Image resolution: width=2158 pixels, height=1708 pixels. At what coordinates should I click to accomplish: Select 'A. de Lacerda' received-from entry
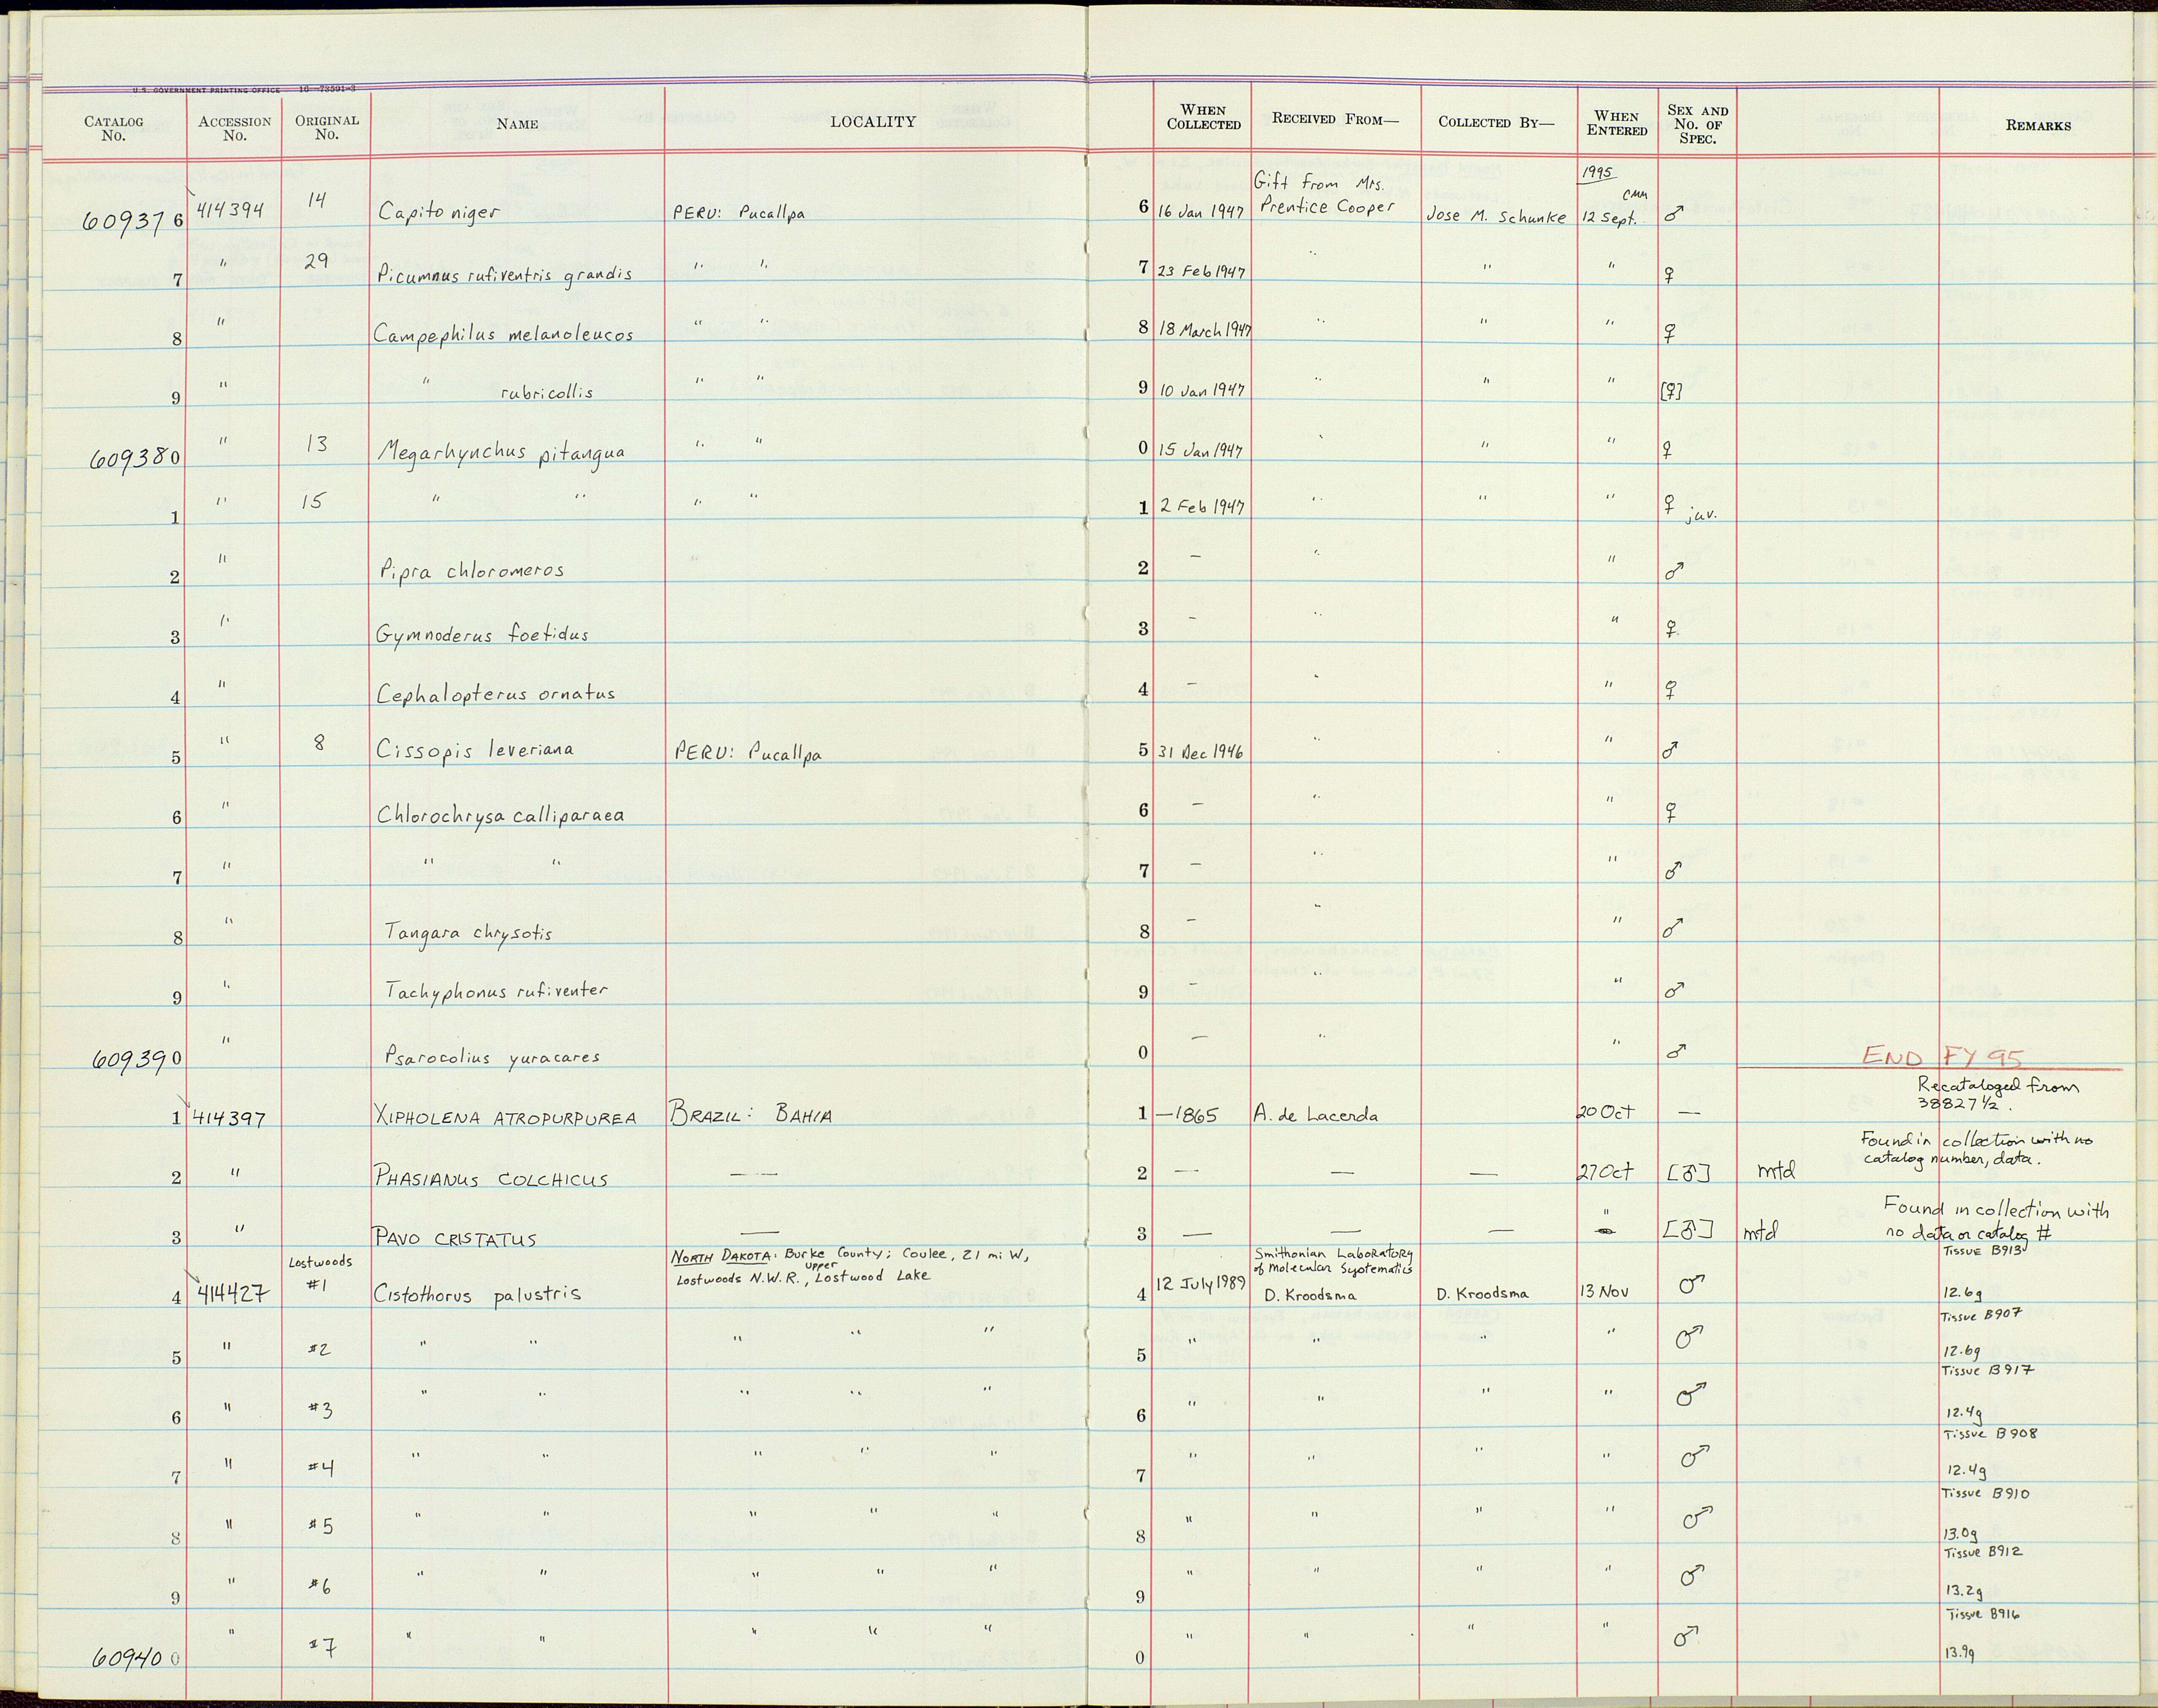(1315, 1114)
